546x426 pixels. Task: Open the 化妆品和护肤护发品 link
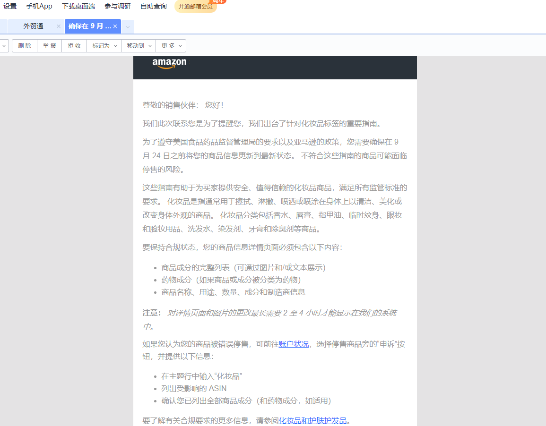pos(312,421)
